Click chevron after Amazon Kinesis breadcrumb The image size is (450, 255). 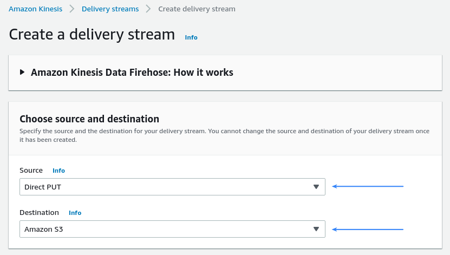click(x=71, y=9)
